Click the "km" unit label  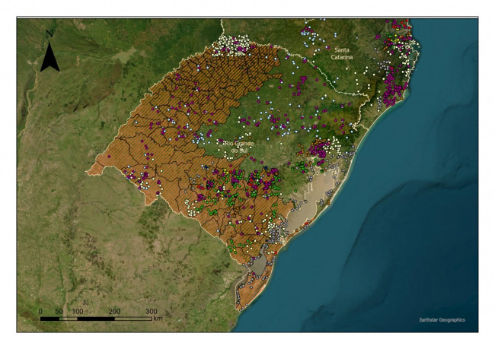(158, 319)
